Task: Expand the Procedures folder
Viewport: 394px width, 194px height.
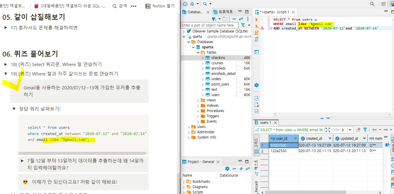Action: (198, 111)
